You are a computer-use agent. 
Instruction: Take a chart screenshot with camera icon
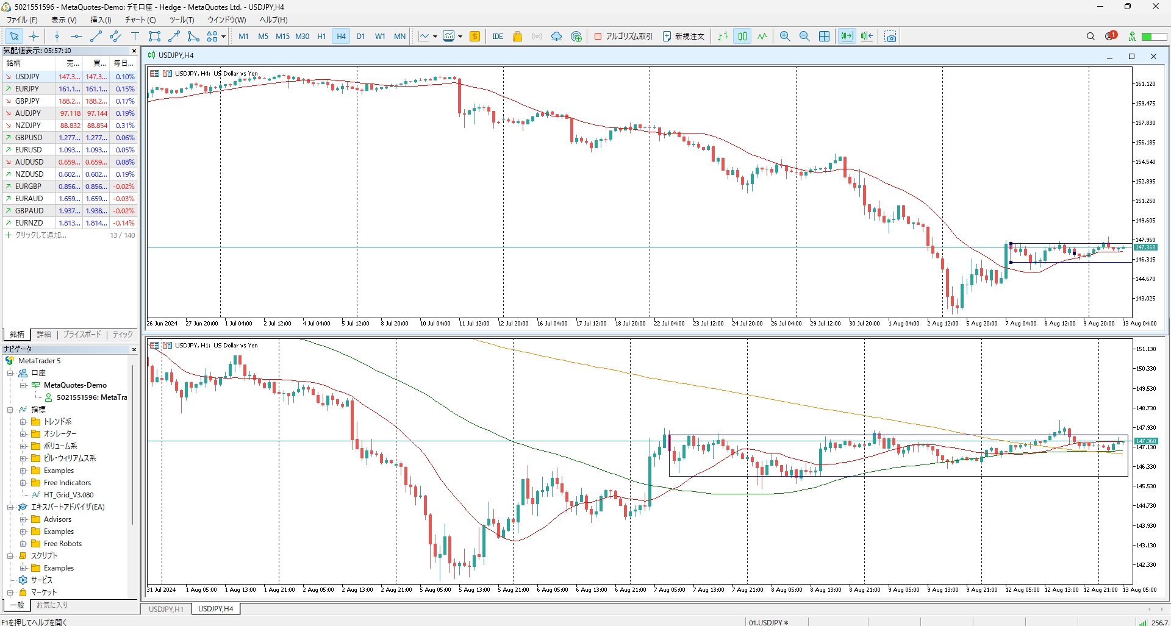click(x=890, y=37)
